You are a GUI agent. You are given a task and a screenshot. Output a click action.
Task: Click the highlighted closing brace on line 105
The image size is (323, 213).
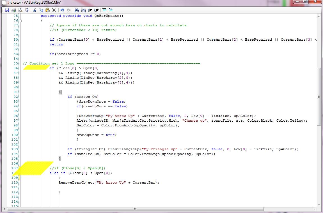coord(60,159)
